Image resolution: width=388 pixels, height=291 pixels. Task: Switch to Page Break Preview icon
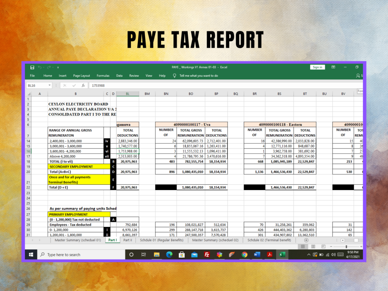click(x=323, y=246)
